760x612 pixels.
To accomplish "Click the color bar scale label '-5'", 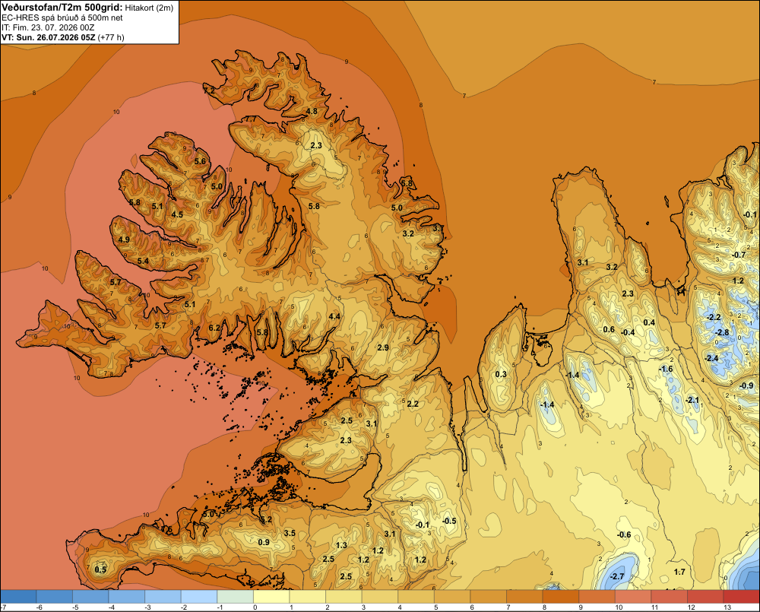I will [75, 607].
